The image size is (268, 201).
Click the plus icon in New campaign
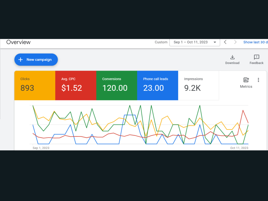tap(21, 59)
